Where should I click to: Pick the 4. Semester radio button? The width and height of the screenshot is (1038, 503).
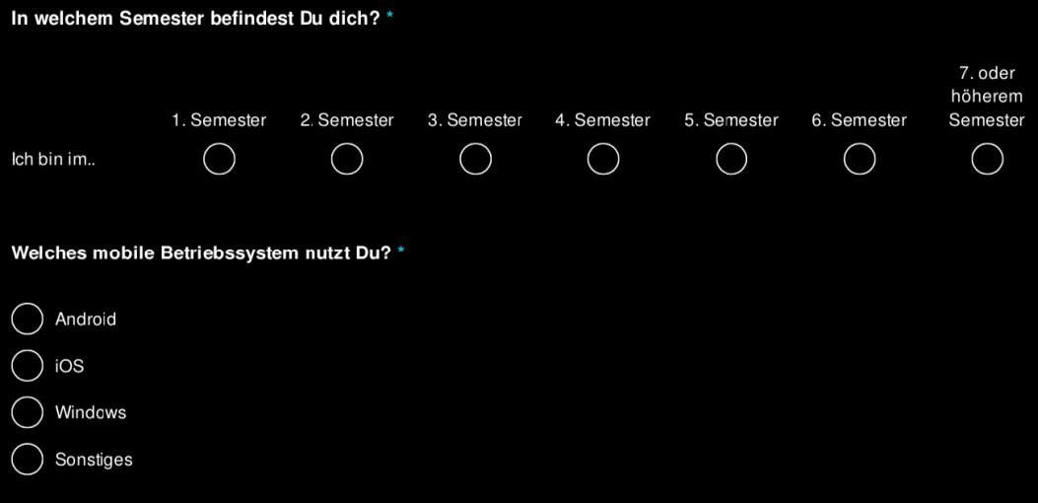[x=603, y=159]
